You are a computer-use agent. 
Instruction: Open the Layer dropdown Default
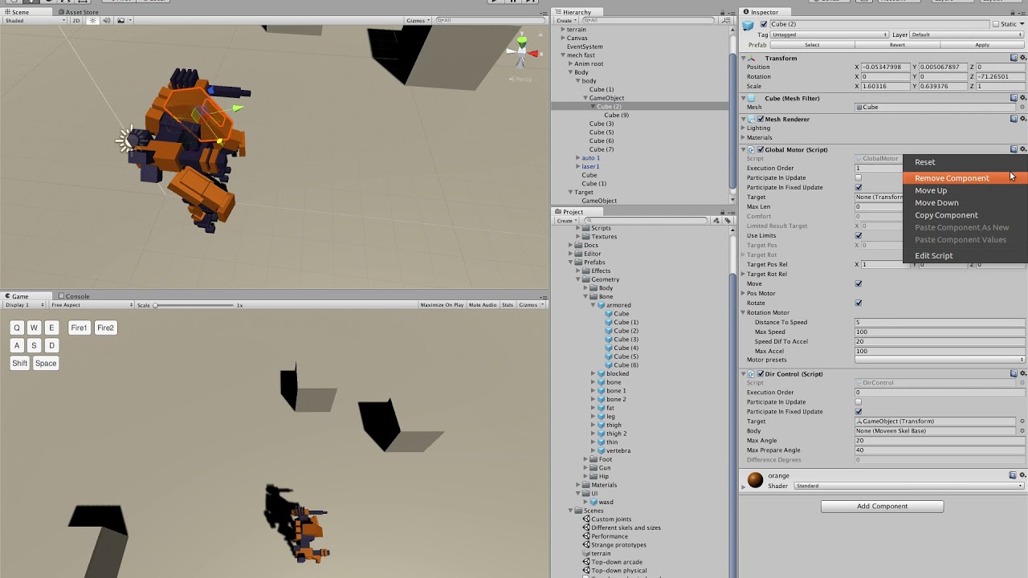pos(968,35)
